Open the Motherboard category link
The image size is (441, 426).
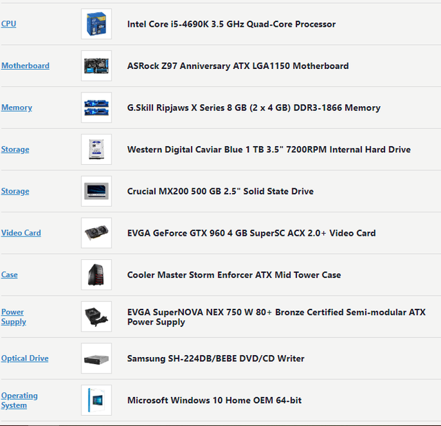25,65
